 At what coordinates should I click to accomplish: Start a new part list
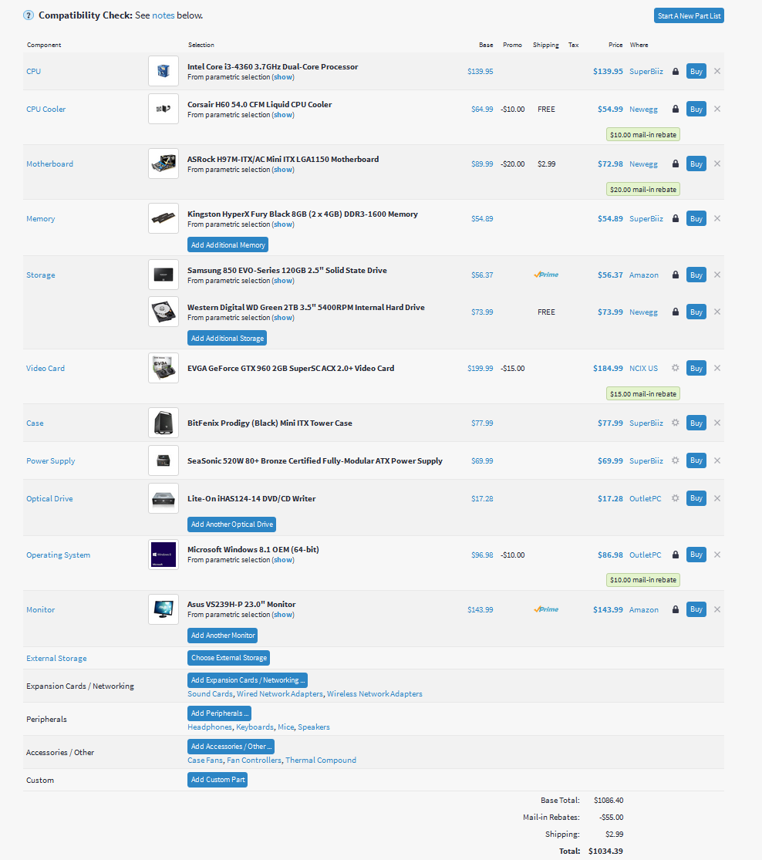click(x=689, y=16)
